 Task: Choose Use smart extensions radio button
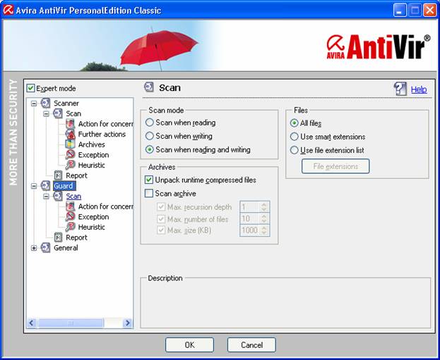coord(295,137)
